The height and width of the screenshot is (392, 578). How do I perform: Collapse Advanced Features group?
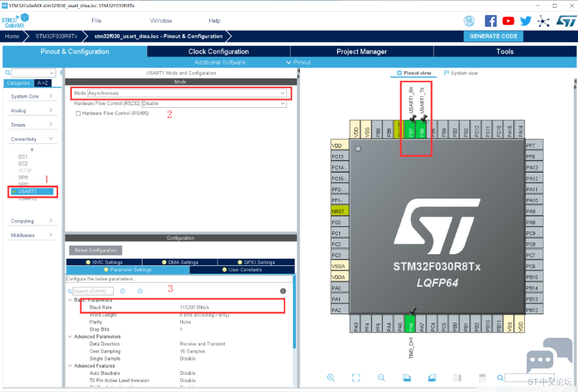[x=70, y=366]
